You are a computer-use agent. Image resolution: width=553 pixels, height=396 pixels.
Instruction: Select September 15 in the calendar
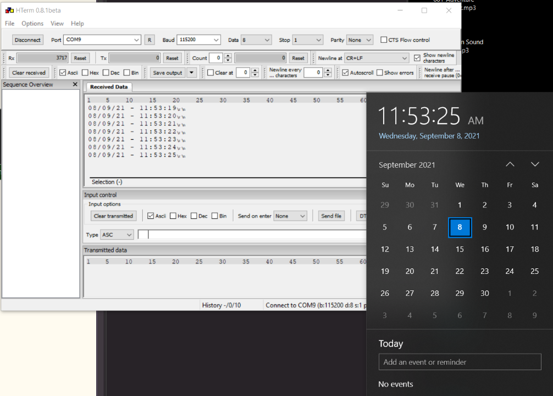[x=460, y=249]
